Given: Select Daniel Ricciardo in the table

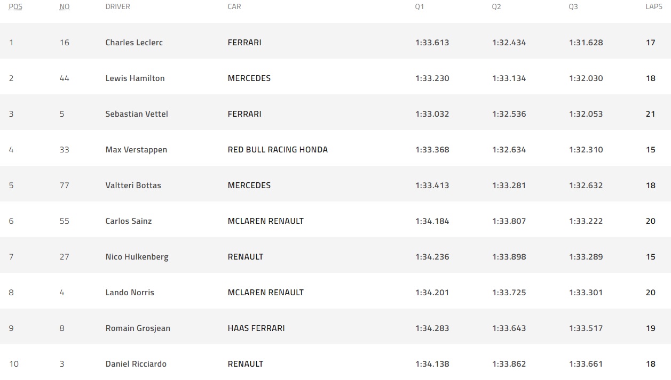Looking at the screenshot, I should pos(136,364).
